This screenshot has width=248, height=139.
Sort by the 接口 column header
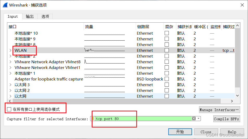click(46, 27)
